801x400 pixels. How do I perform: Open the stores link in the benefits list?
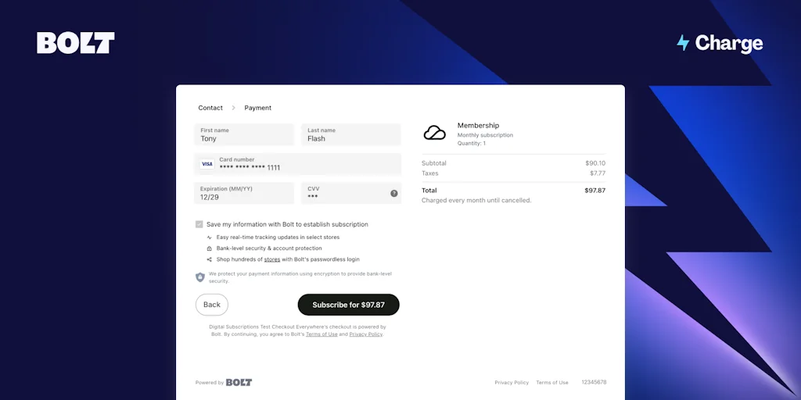(x=271, y=259)
